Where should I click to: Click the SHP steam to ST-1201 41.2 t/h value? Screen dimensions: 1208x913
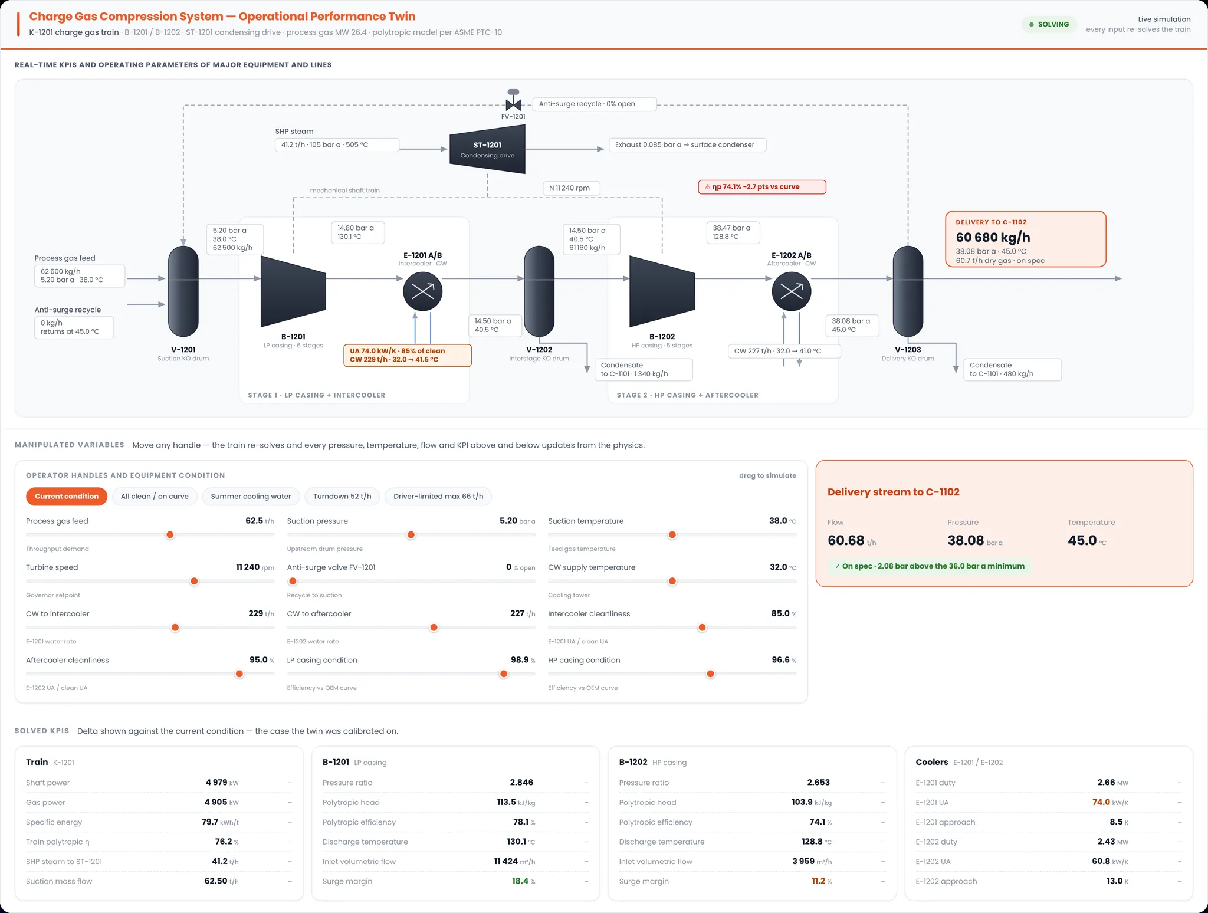pos(225,862)
